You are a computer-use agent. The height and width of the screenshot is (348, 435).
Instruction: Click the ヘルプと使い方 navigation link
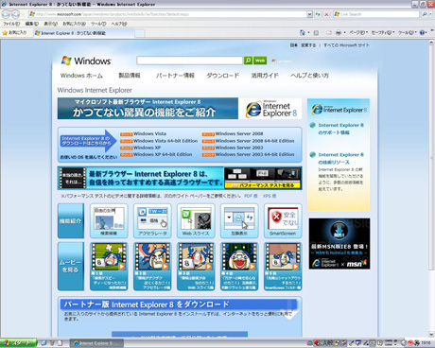click(x=309, y=76)
